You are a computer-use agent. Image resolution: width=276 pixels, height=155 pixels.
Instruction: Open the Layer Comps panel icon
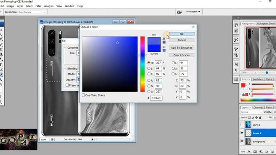pyautogui.click(x=236, y=80)
